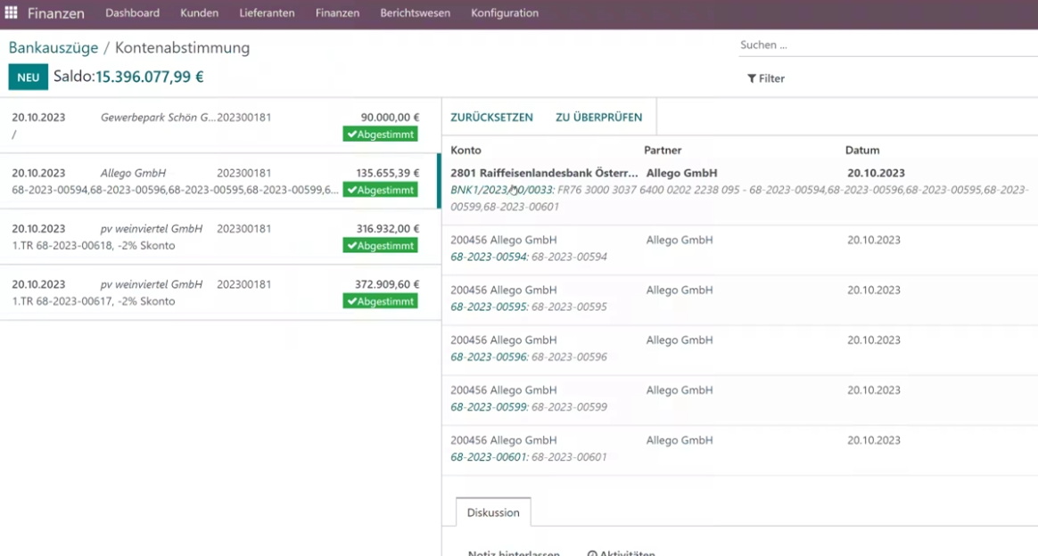Click the 2801 Raiffeisenlandesbank account row
Image resolution: width=1038 pixels, height=556 pixels.
740,190
